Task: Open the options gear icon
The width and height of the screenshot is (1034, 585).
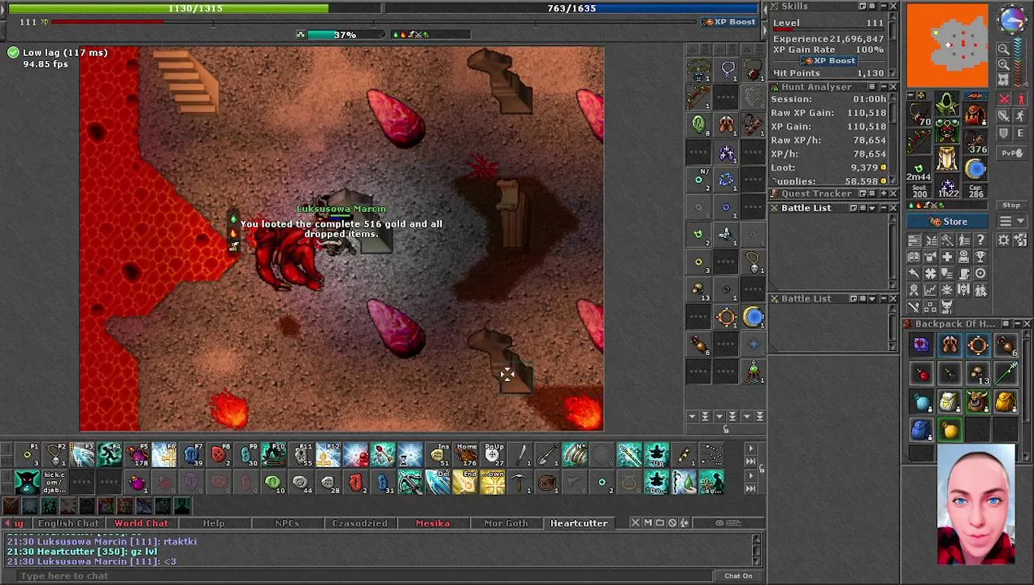Action: 1004,240
